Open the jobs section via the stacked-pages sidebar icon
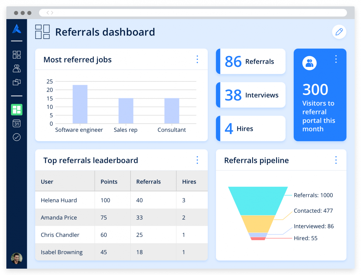361x275 pixels. 16,82
